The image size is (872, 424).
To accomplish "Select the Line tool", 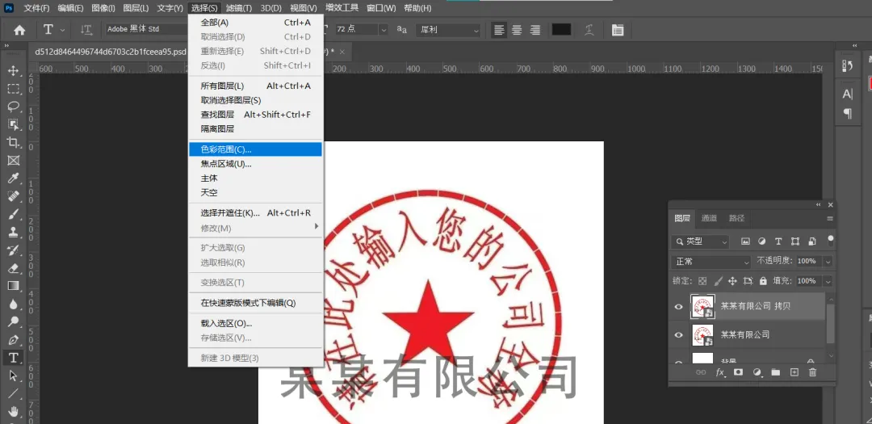I will click(x=14, y=393).
